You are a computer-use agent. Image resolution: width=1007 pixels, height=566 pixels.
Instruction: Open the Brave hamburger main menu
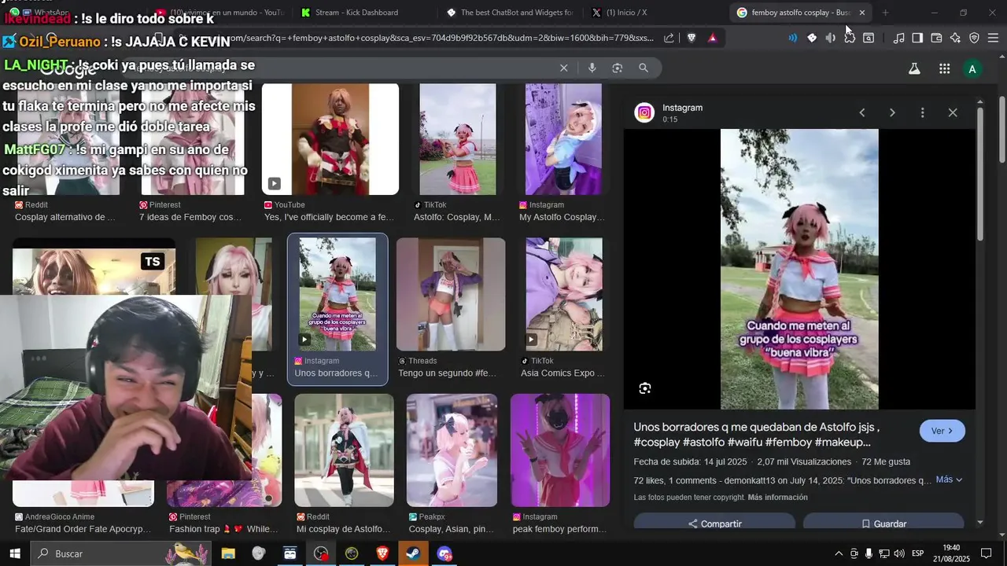click(x=993, y=38)
